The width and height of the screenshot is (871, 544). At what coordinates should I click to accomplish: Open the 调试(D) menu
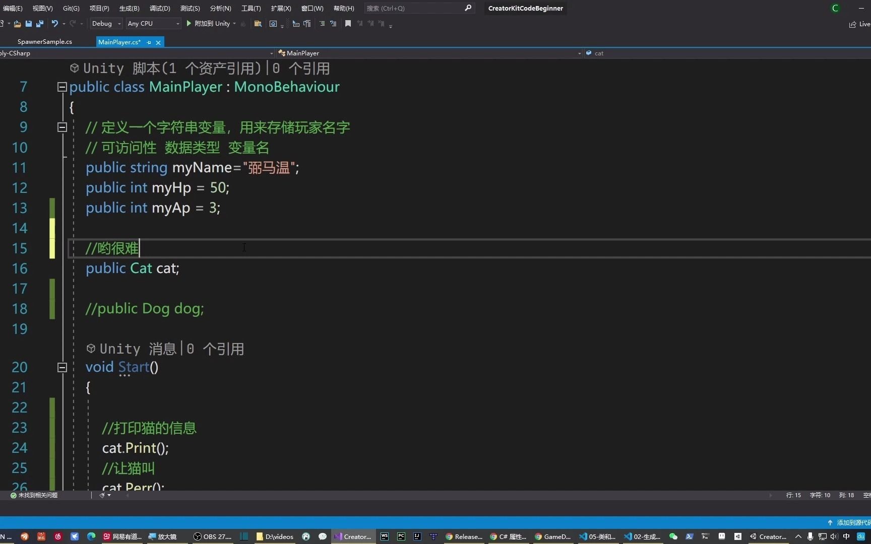pyautogui.click(x=159, y=8)
